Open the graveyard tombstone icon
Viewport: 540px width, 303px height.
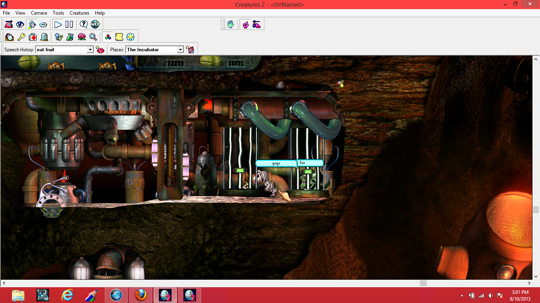coord(44,37)
